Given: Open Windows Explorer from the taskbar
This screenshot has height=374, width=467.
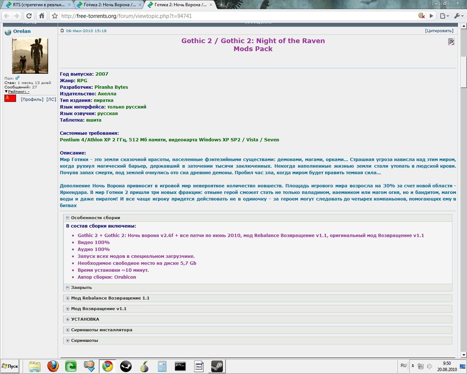Looking at the screenshot, I should [x=35, y=366].
